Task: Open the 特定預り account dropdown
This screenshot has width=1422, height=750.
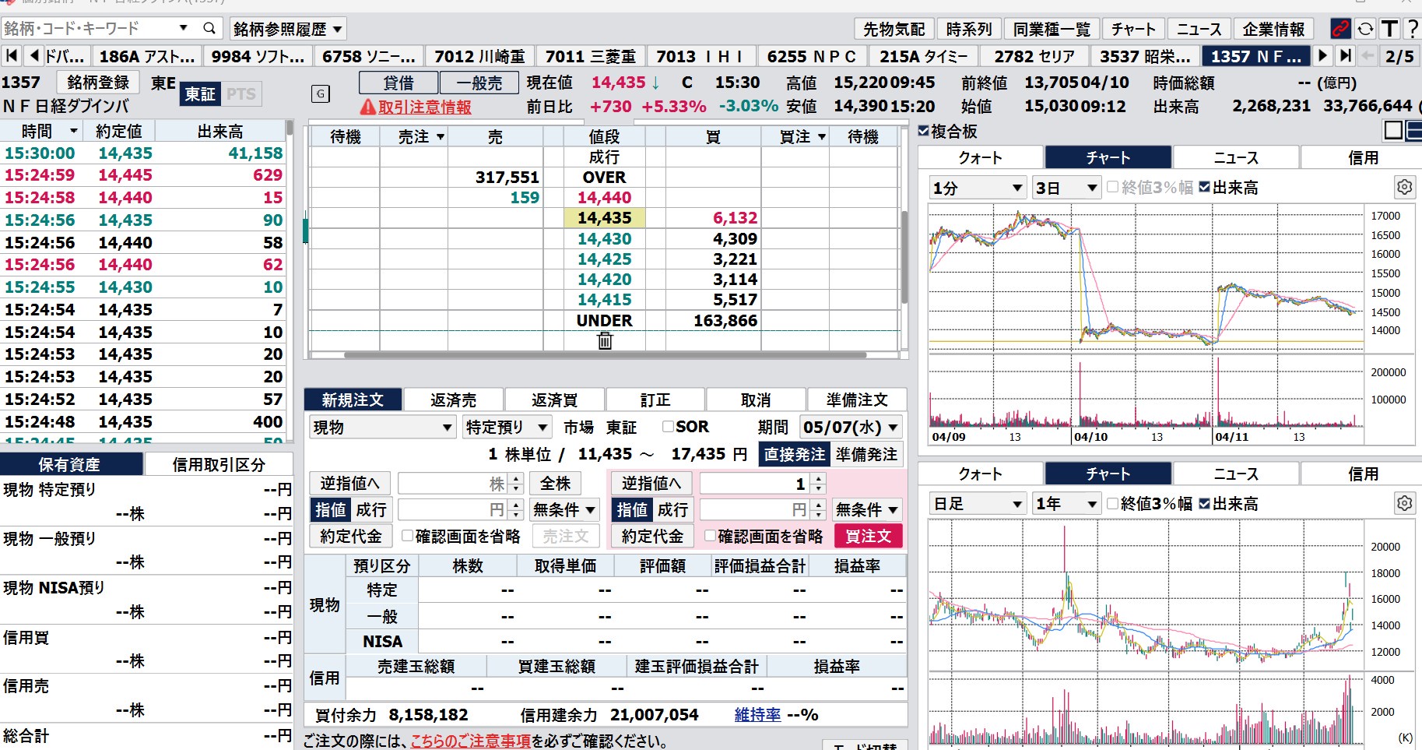Action: (x=507, y=427)
